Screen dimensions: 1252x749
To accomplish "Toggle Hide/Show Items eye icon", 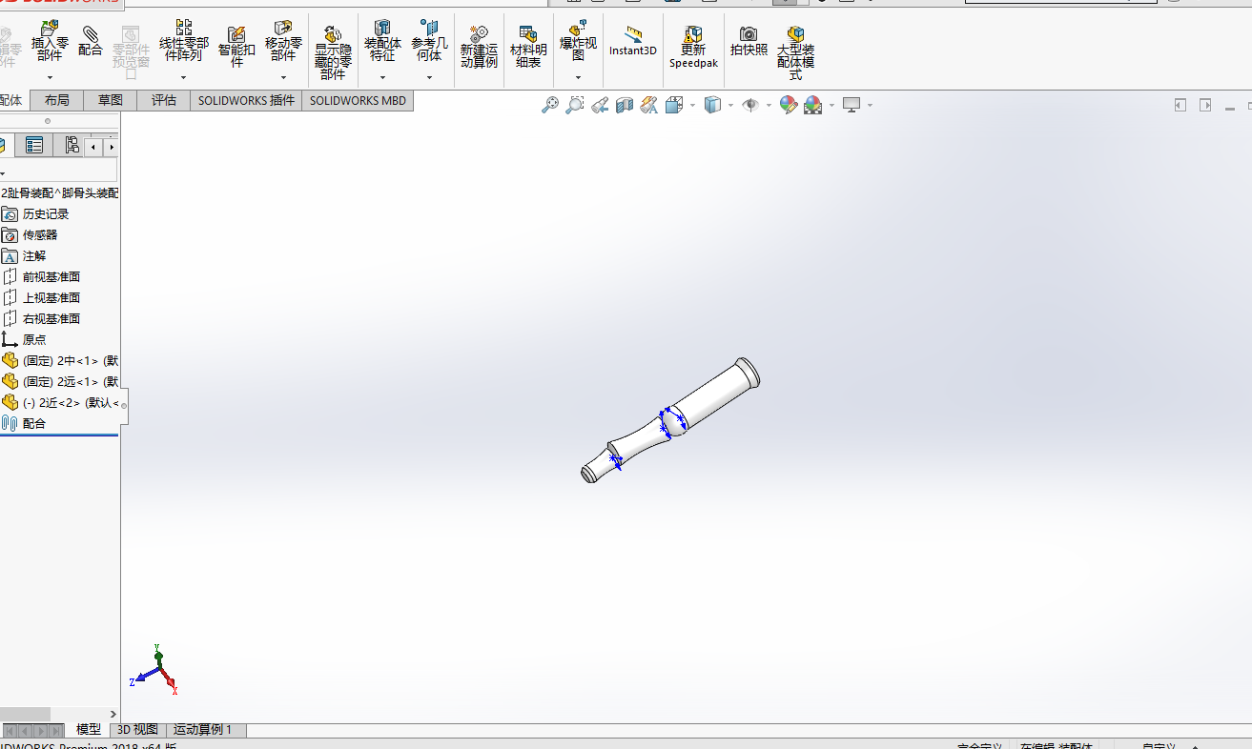I will tap(750, 105).
